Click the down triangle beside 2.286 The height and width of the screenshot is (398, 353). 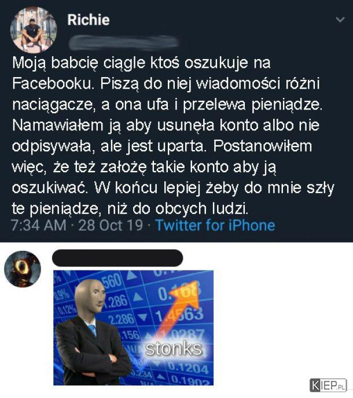pyautogui.click(x=142, y=317)
